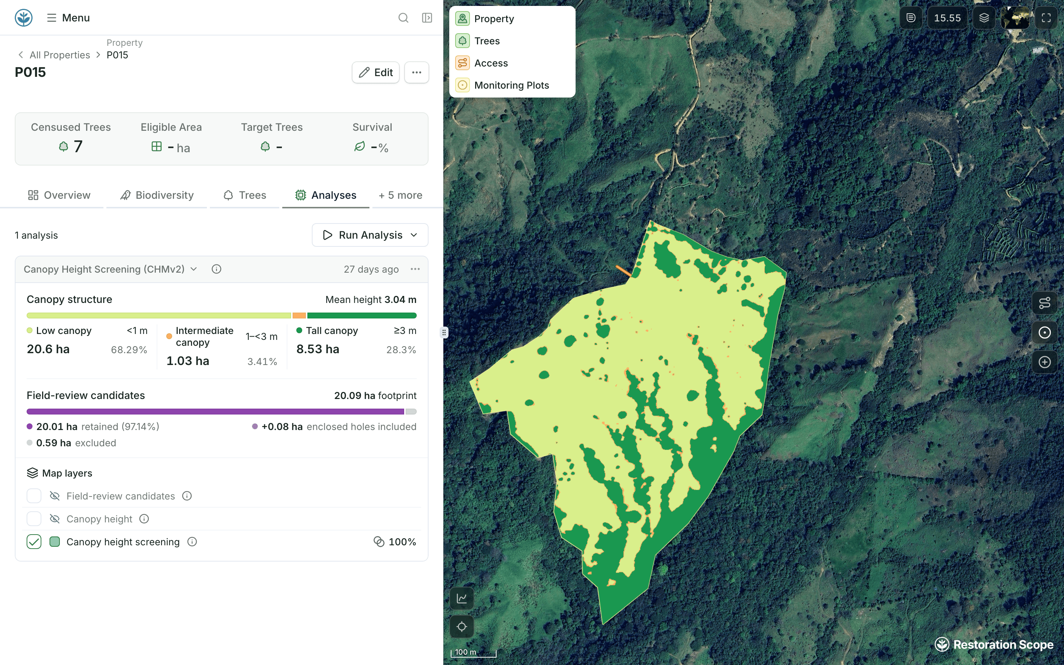Click the monitoring plot circle tool
The width and height of the screenshot is (1064, 665).
point(1045,332)
